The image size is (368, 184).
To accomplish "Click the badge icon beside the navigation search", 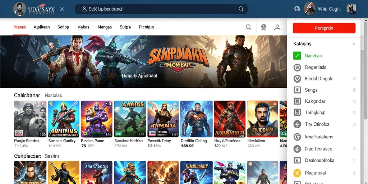I will click(x=263, y=27).
